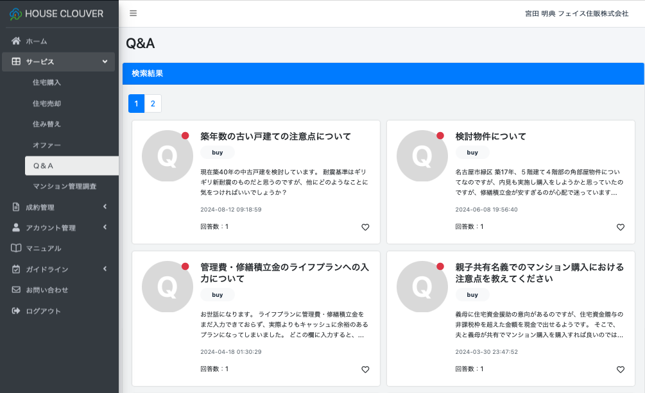The height and width of the screenshot is (393, 645).
Task: Click 回答数：1 on 検討物件について card
Action: coord(469,226)
